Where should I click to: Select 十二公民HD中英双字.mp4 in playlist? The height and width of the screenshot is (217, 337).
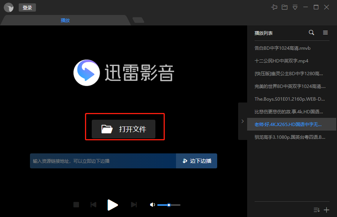[x=292, y=61]
